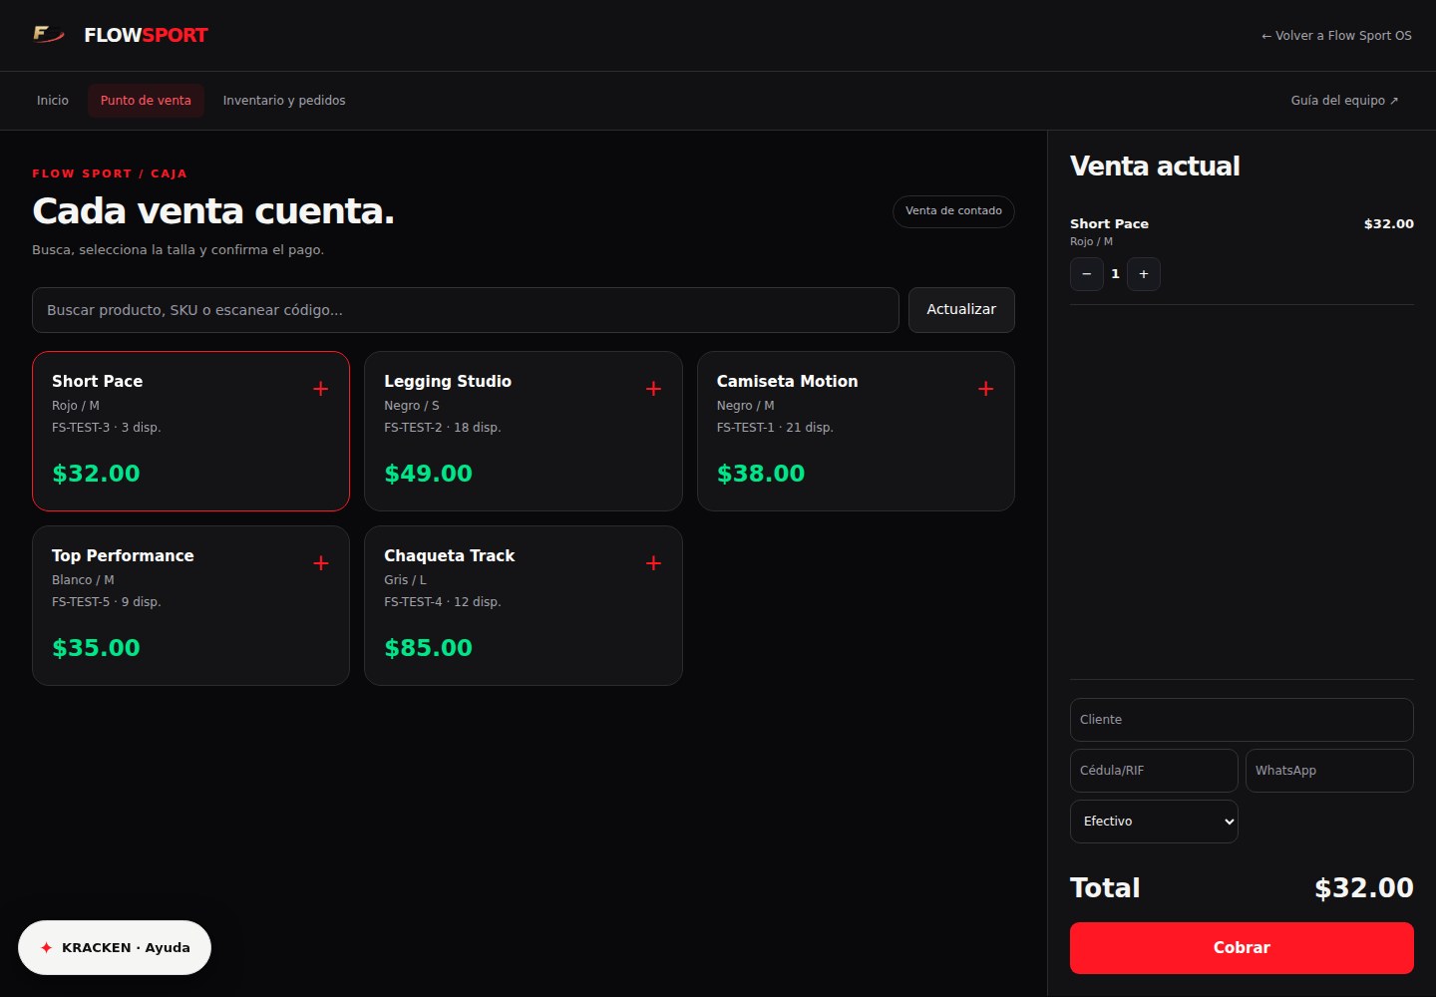Open the KRACKEN Ayuda help widget
Screen dimensions: 1436x997
(115, 947)
